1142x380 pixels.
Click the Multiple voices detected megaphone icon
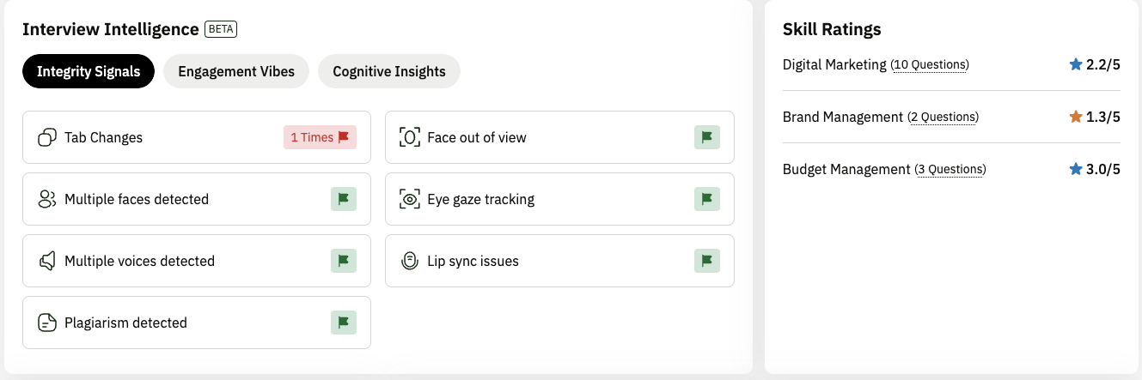click(x=47, y=261)
